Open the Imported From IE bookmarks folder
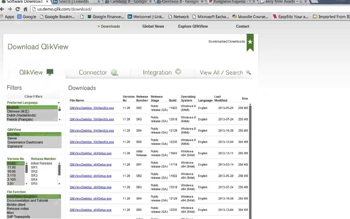This screenshot has width=350, height=219. point(331,17)
